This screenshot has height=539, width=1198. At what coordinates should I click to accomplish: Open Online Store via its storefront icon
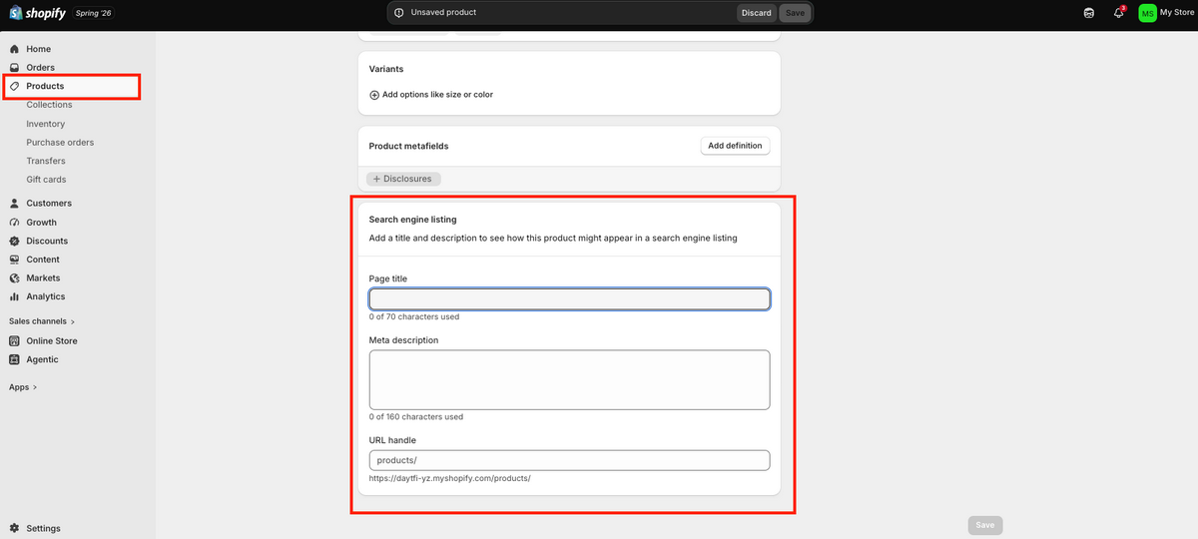[x=14, y=340]
